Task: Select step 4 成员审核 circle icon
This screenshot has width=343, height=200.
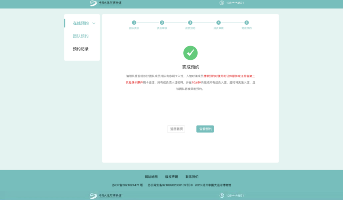Action: (219, 22)
